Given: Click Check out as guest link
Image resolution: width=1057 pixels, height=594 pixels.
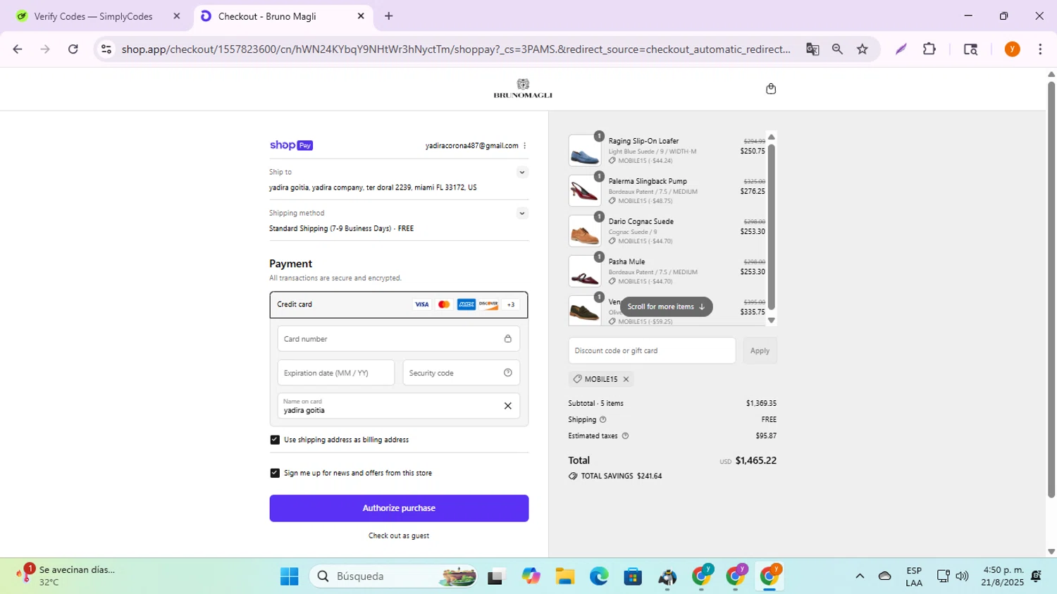Looking at the screenshot, I should pos(399,536).
